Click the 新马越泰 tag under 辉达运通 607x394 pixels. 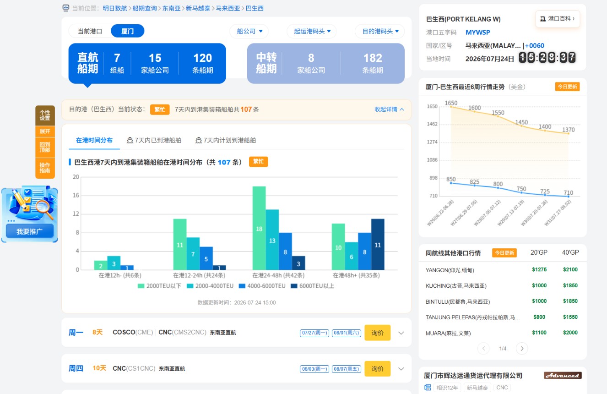tap(477, 388)
